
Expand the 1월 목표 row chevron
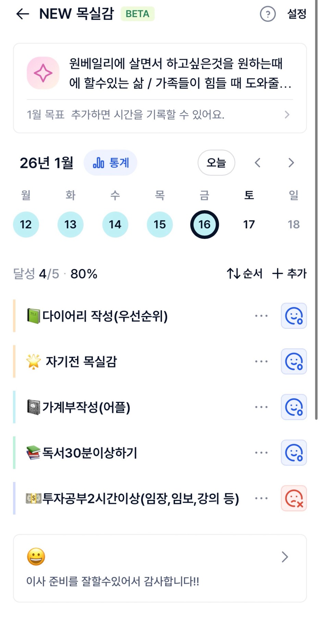(287, 115)
